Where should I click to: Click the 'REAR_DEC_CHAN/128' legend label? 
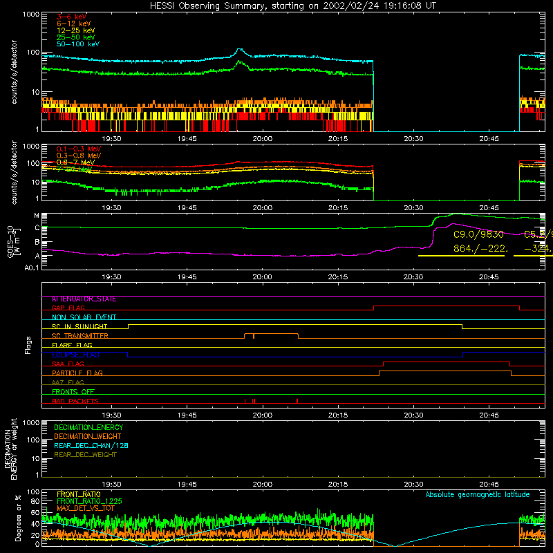(91, 445)
